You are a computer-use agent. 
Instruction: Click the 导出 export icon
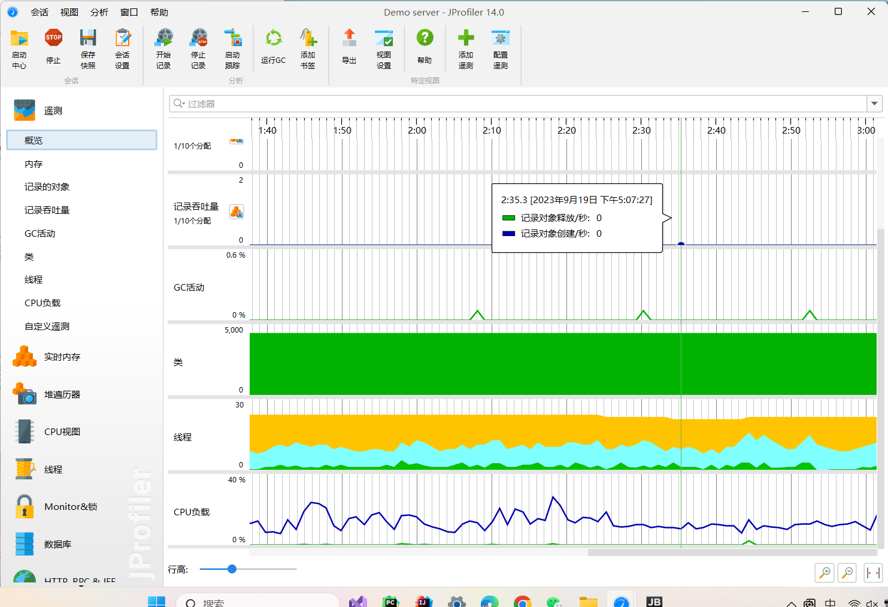[x=349, y=47]
